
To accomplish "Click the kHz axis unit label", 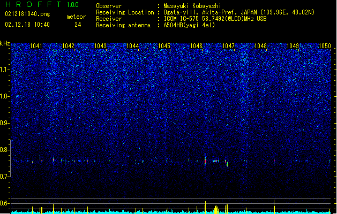I will click(x=5, y=43).
